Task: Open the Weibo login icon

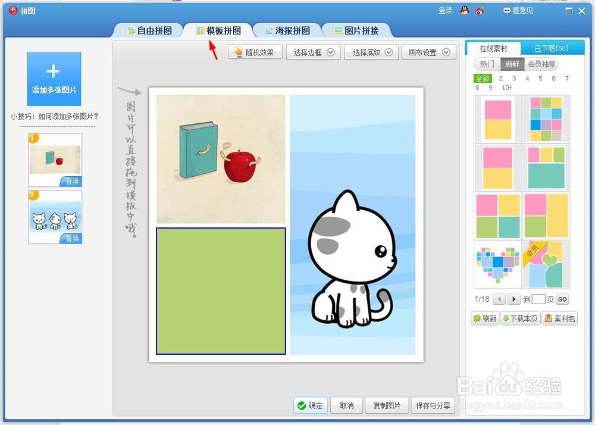Action: [480, 11]
